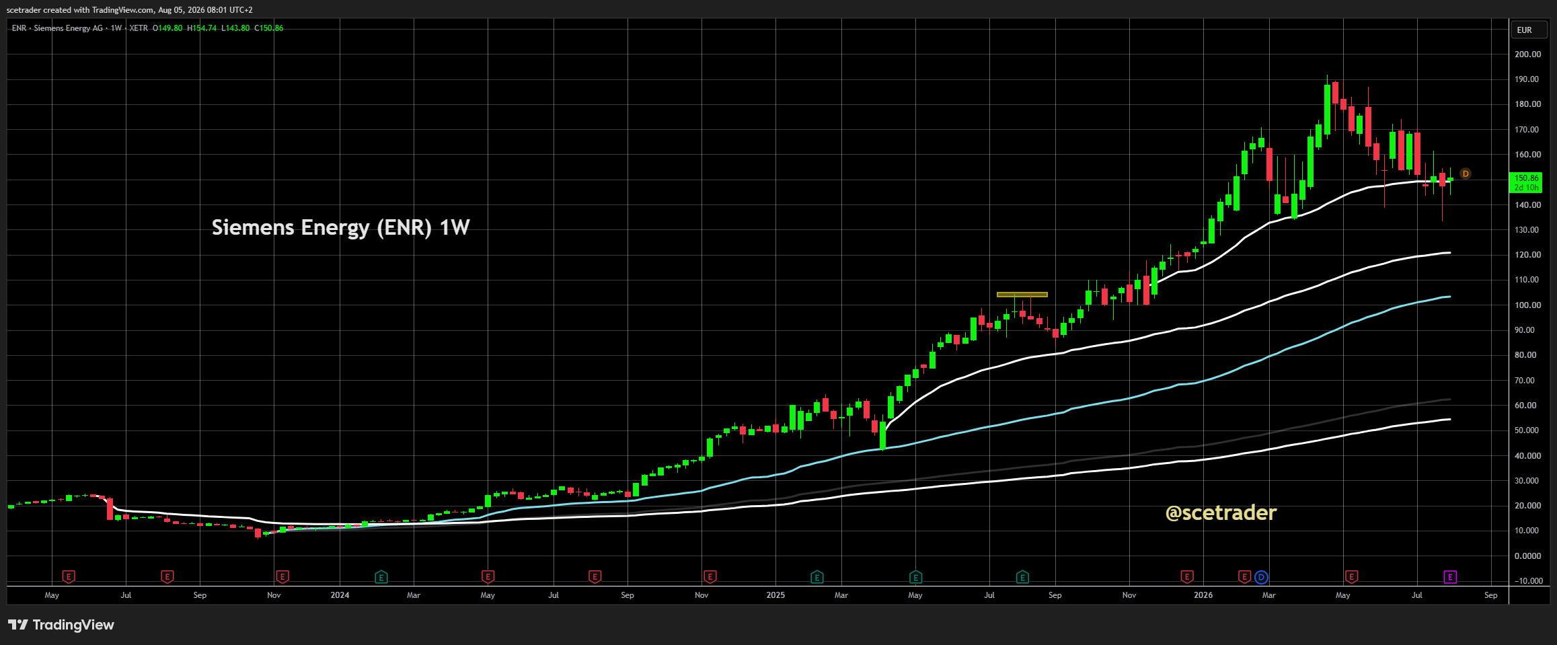Click the close value C150.86 in the legend
The image size is (1557, 645).
pos(268,28)
